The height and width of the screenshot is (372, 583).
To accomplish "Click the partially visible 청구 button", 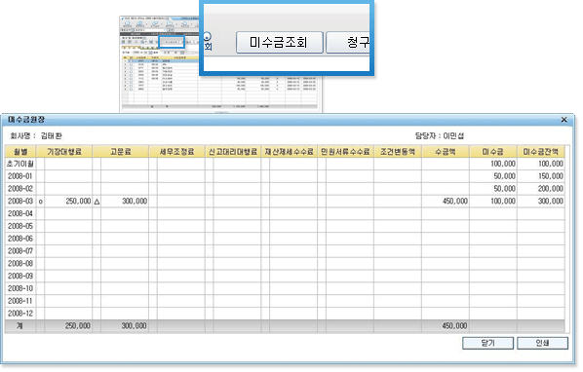I will click(x=348, y=42).
